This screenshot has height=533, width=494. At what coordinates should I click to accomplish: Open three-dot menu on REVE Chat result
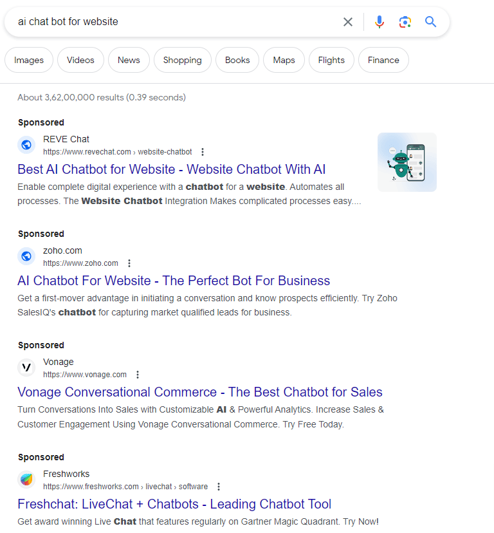[x=203, y=151]
